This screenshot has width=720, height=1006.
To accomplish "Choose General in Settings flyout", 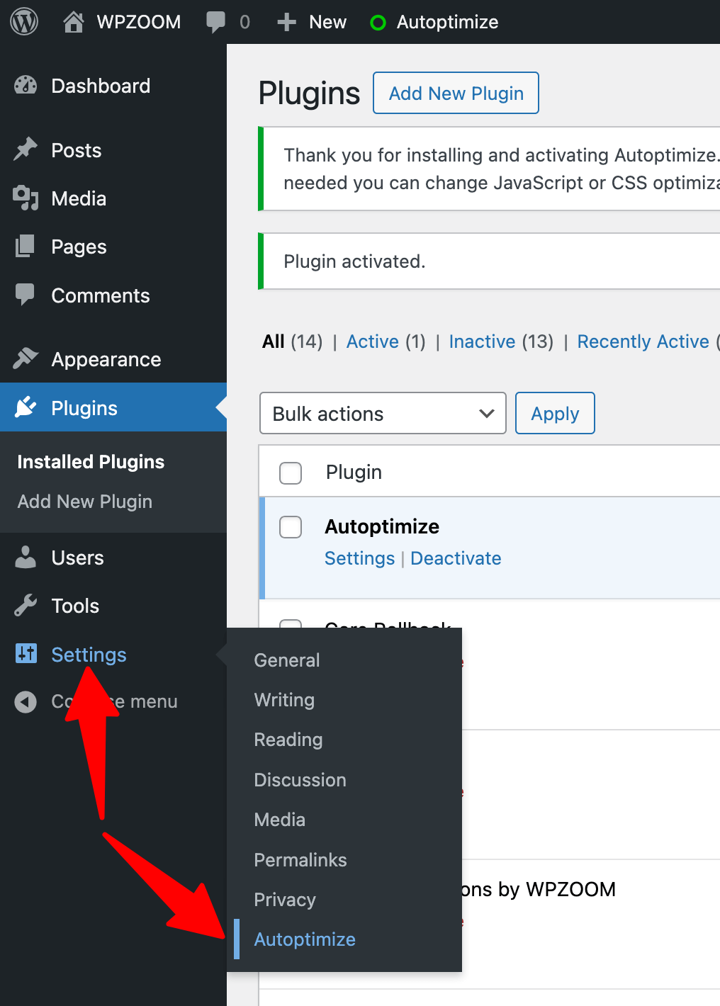I will (x=287, y=660).
